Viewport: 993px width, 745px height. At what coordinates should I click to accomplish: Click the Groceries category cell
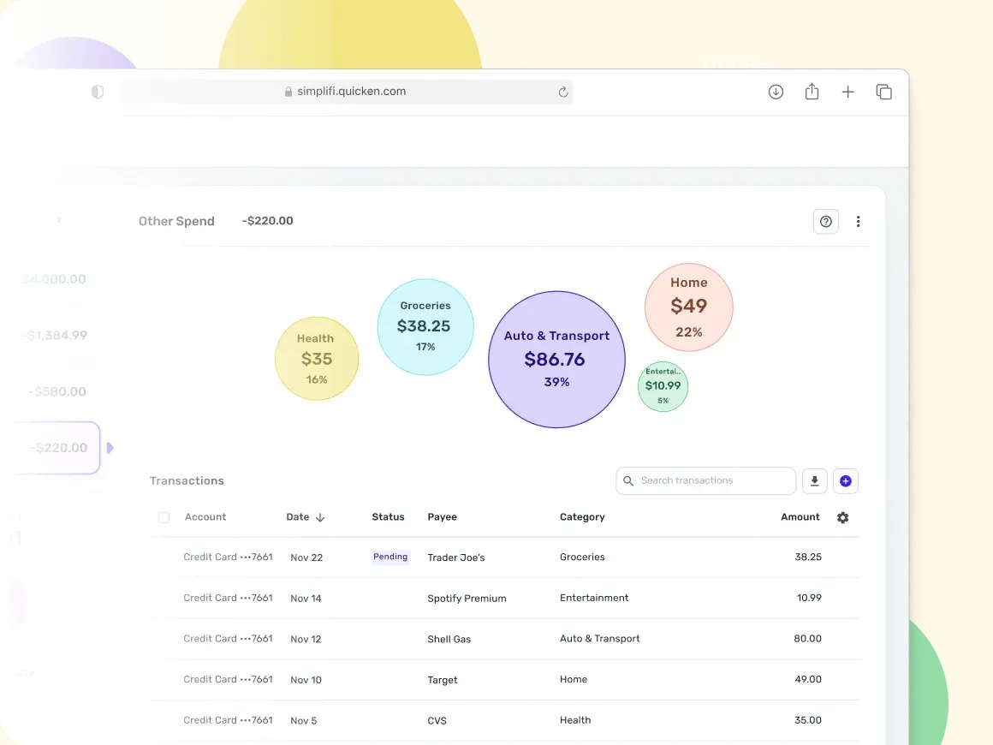582,557
